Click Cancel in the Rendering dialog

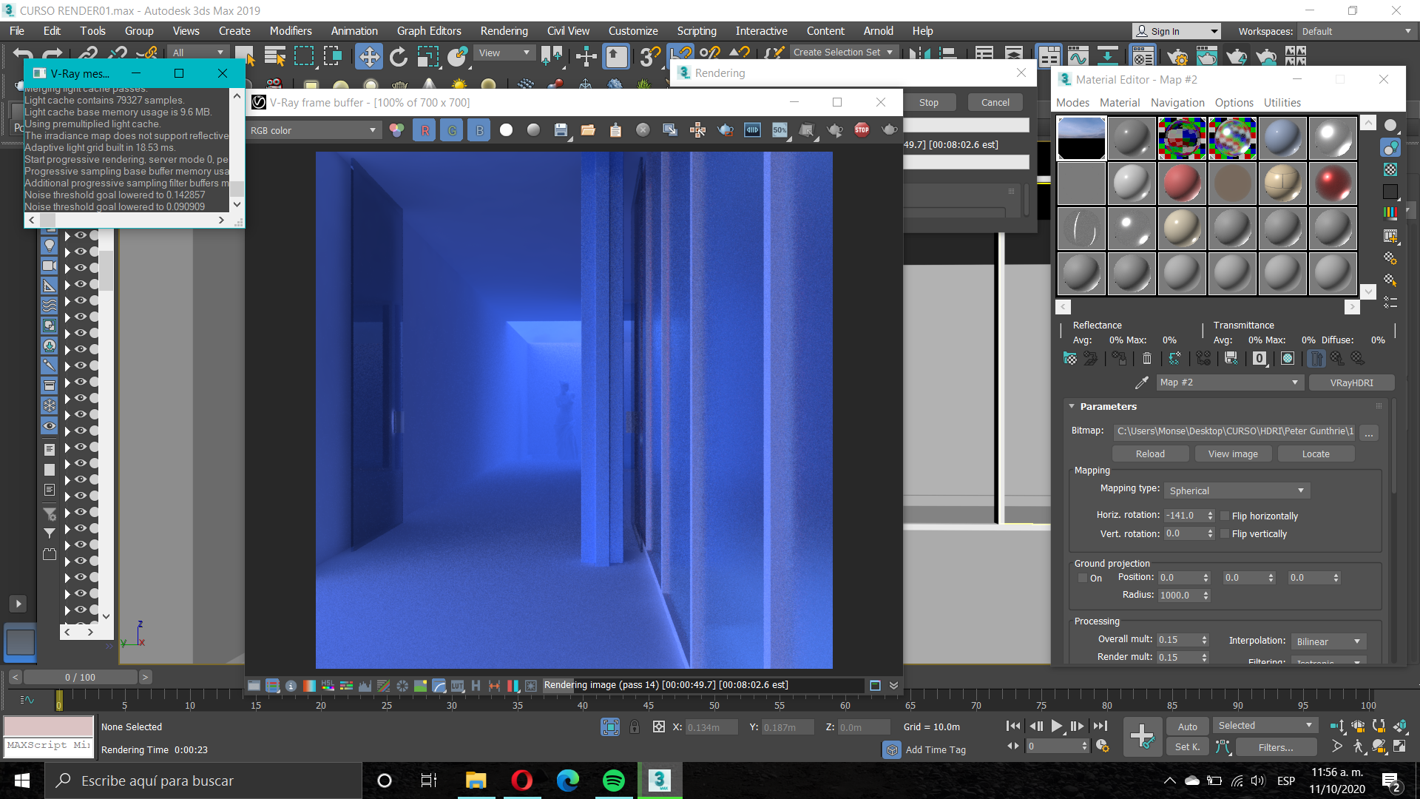pos(995,103)
